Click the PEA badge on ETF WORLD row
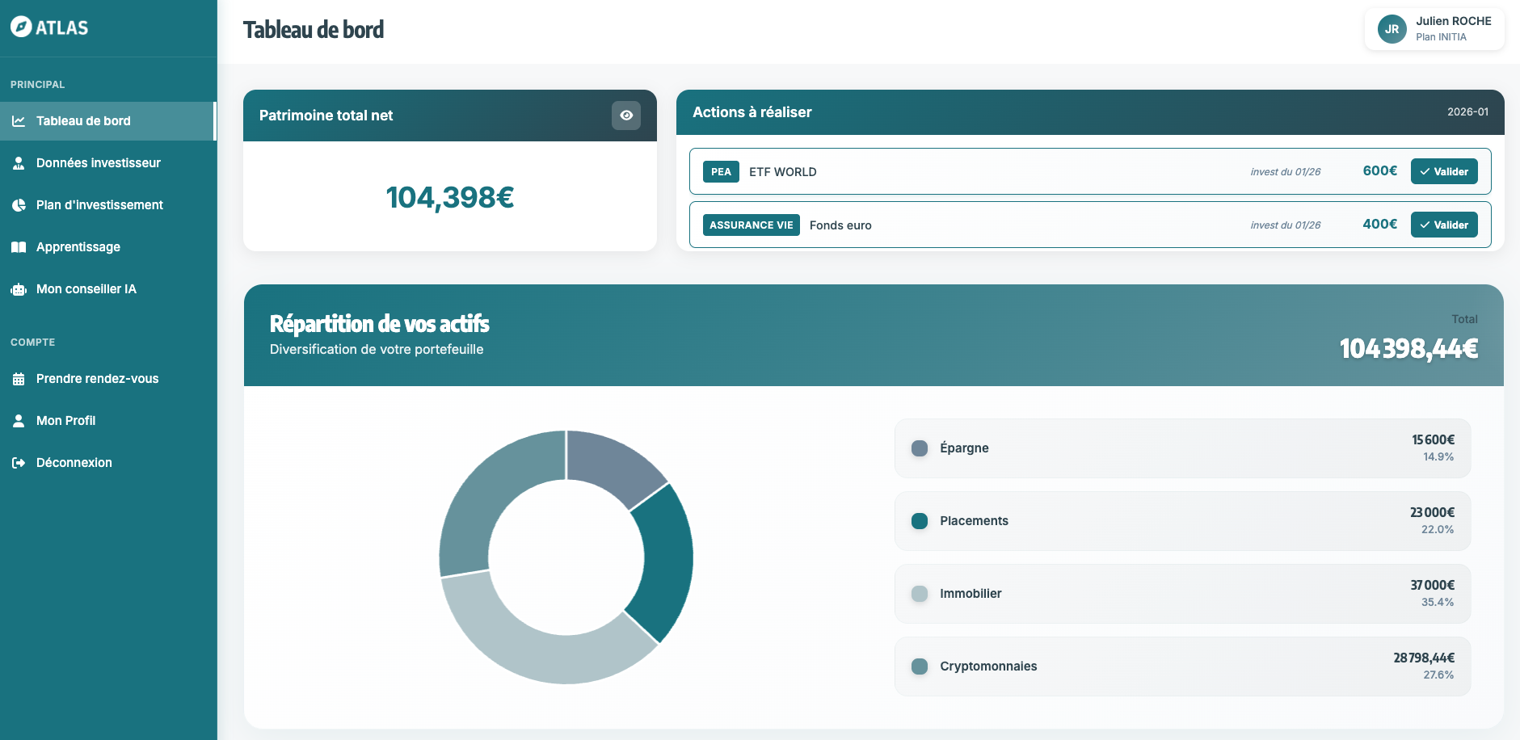This screenshot has height=740, width=1520. [x=721, y=172]
